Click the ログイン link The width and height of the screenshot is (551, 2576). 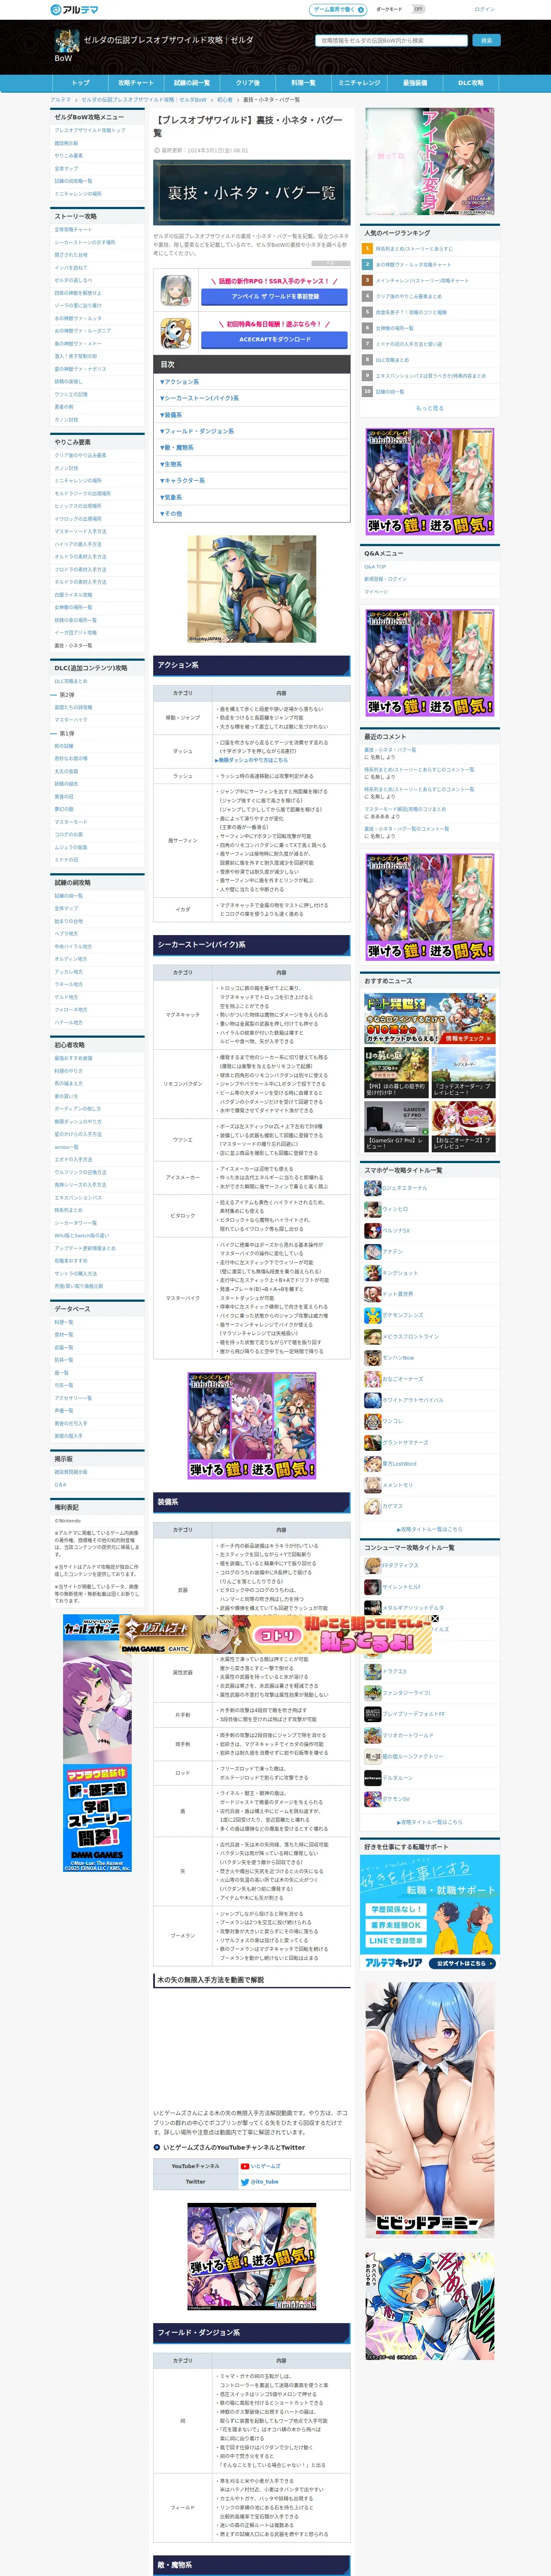tap(484, 9)
